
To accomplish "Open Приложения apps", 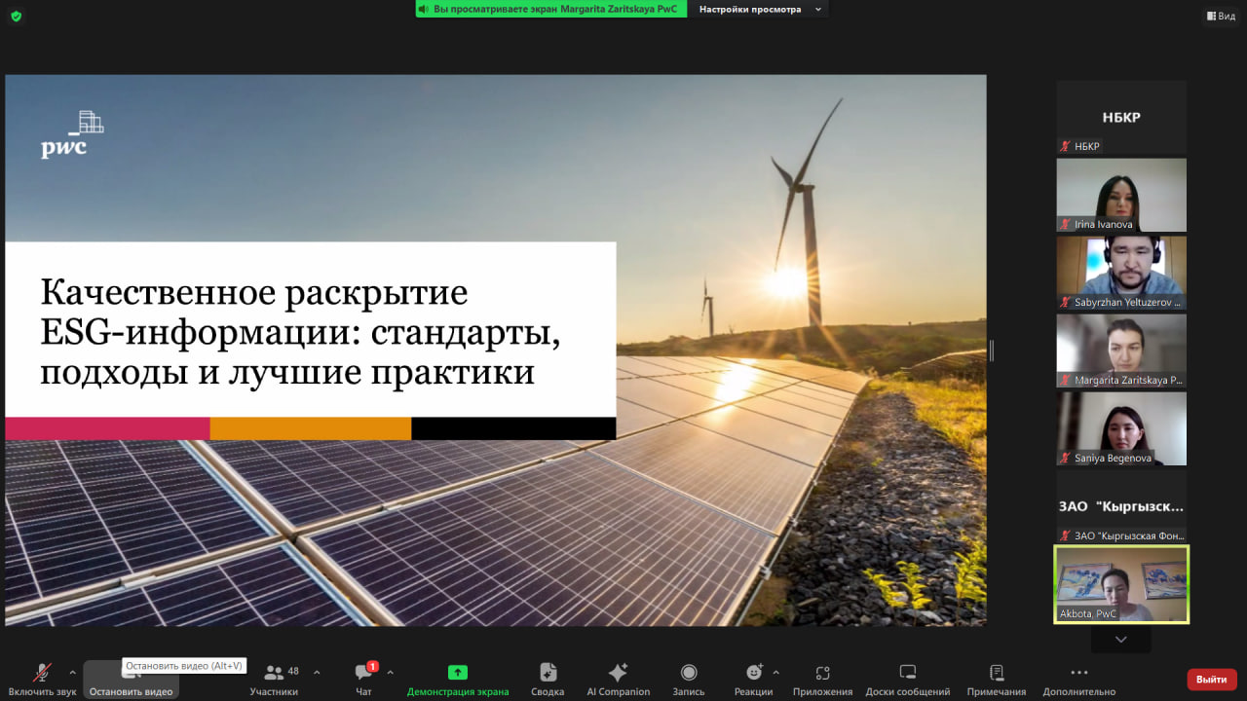I will 822,679.
